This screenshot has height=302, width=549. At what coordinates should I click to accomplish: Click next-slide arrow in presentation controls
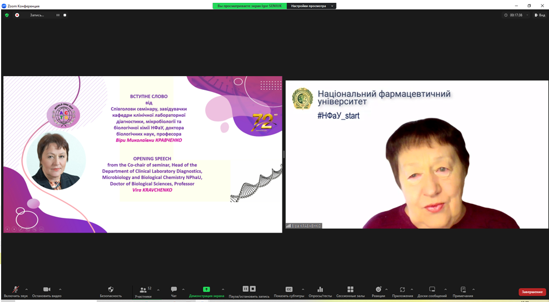click(x=14, y=229)
